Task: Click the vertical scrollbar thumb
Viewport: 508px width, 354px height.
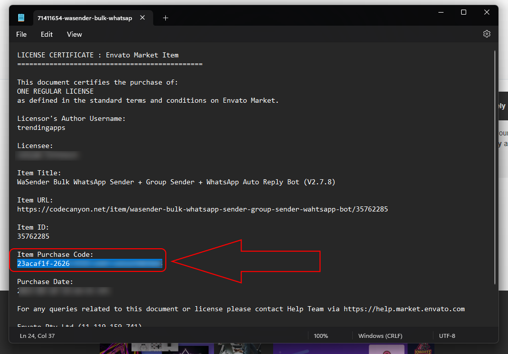Action: [x=495, y=166]
